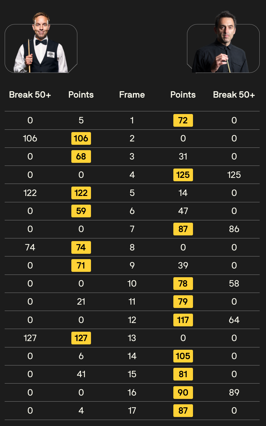Screen dimensions: 266x426
Task: Click the 89 break value in frame 16
Action: 234,393
